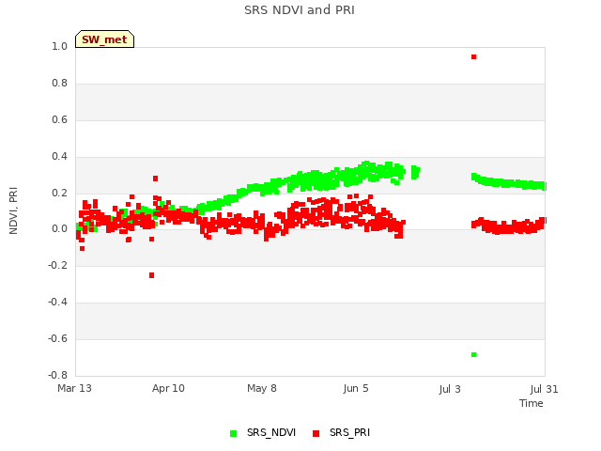601x451 pixels.
Task: Click the red outlier point near -0.25
Action: (x=151, y=275)
